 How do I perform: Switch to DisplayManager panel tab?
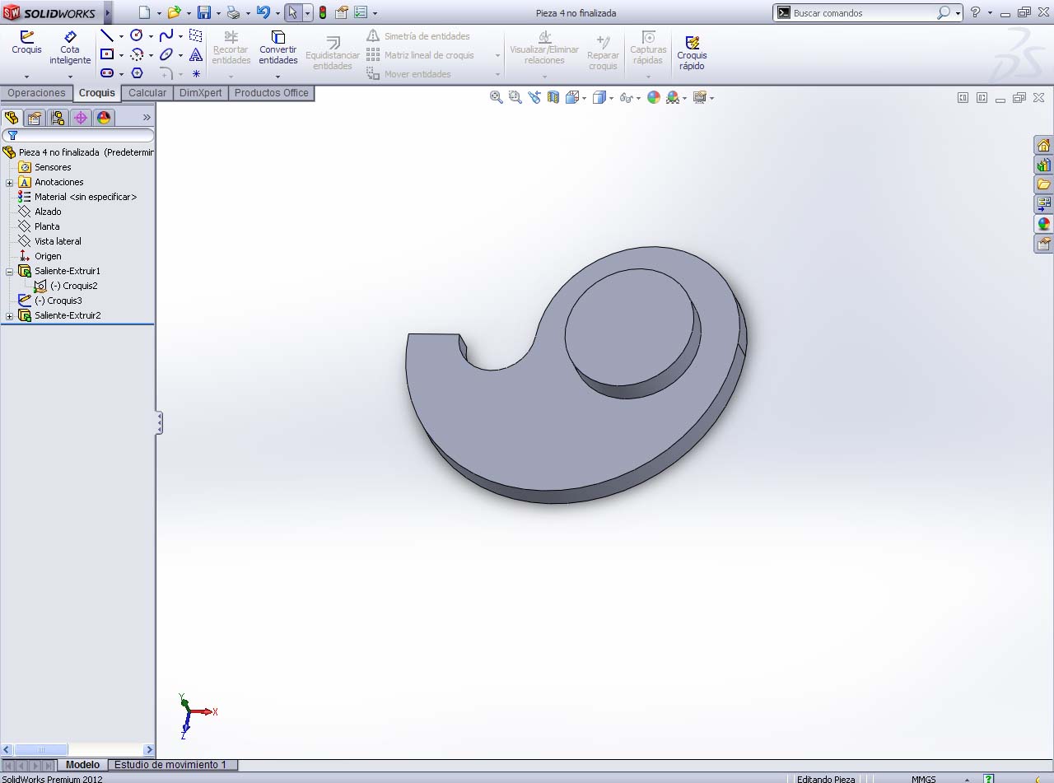[x=104, y=118]
